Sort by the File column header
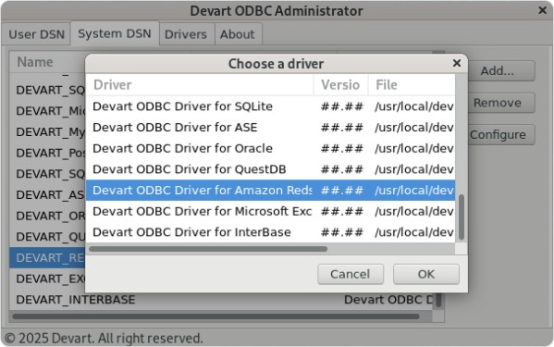Screen dimensions: 554x347 [412, 85]
